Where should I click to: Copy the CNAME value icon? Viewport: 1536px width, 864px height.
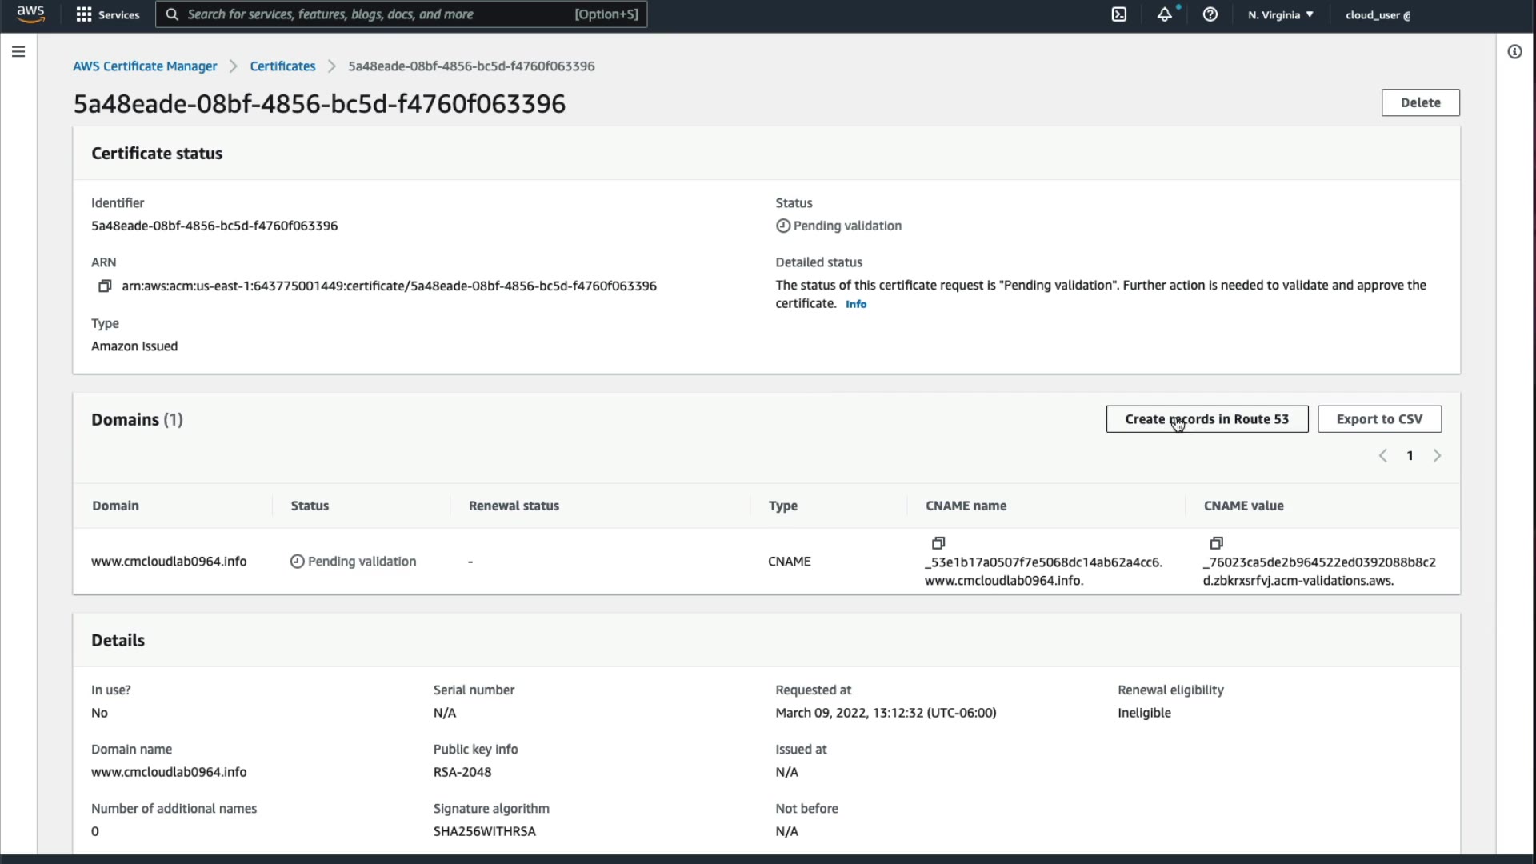1217,543
